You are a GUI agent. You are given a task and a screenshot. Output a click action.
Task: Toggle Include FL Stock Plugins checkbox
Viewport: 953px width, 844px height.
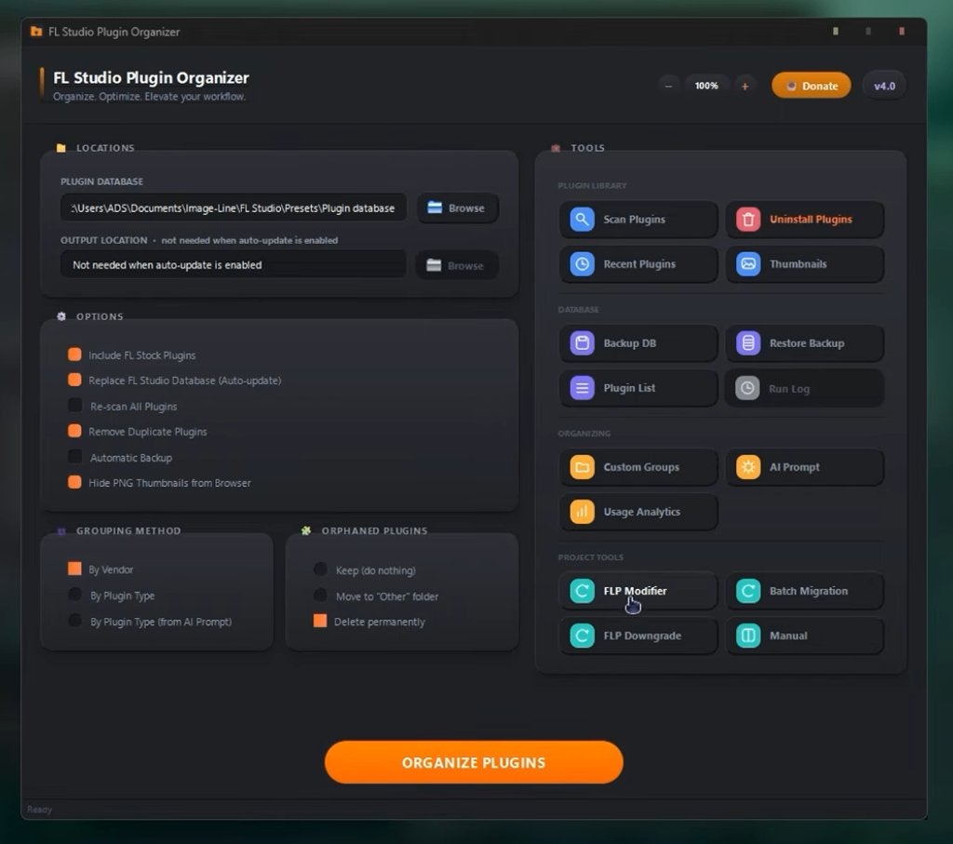tap(74, 355)
